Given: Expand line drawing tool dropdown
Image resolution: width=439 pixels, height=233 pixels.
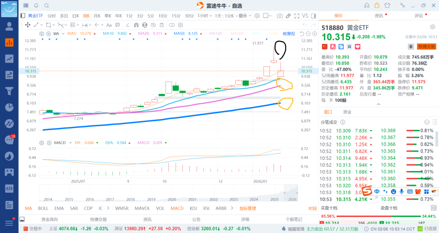Looking at the screenshot, I should tap(42, 25).
